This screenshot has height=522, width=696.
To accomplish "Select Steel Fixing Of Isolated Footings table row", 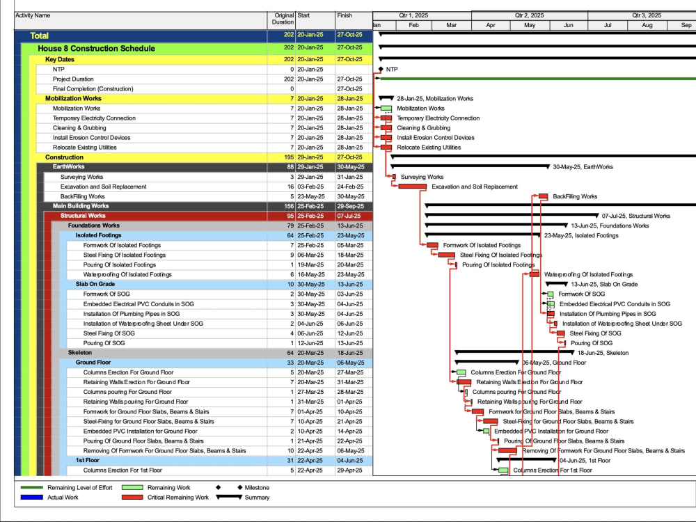I will (219, 255).
